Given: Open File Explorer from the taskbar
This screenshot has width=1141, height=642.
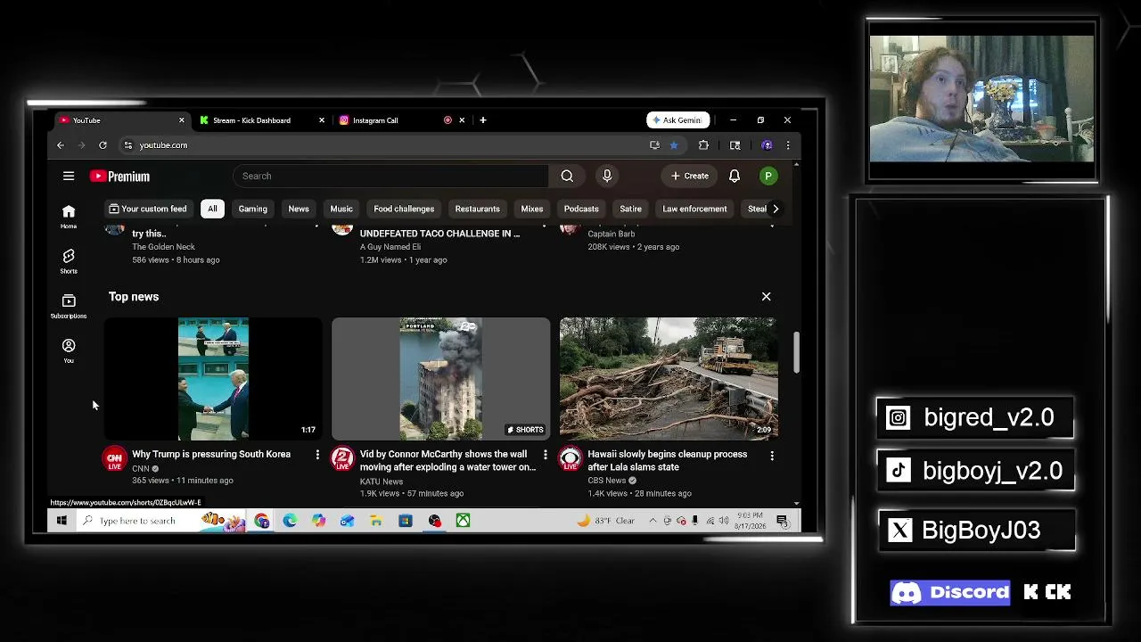Looking at the screenshot, I should [x=376, y=521].
